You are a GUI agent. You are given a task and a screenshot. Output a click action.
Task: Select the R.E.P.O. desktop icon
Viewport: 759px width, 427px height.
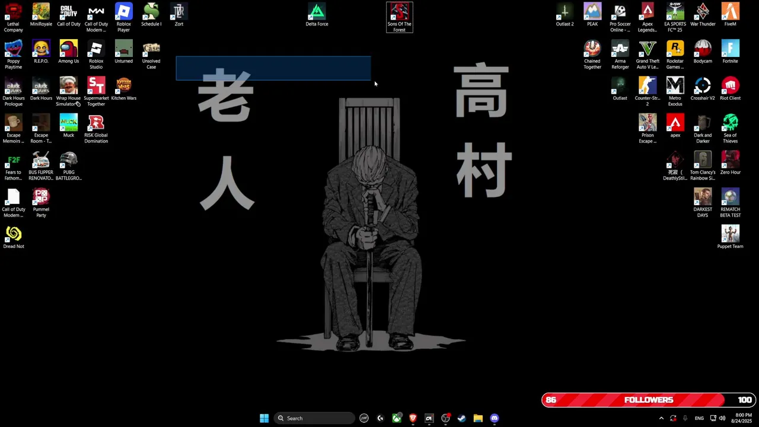[x=41, y=52]
